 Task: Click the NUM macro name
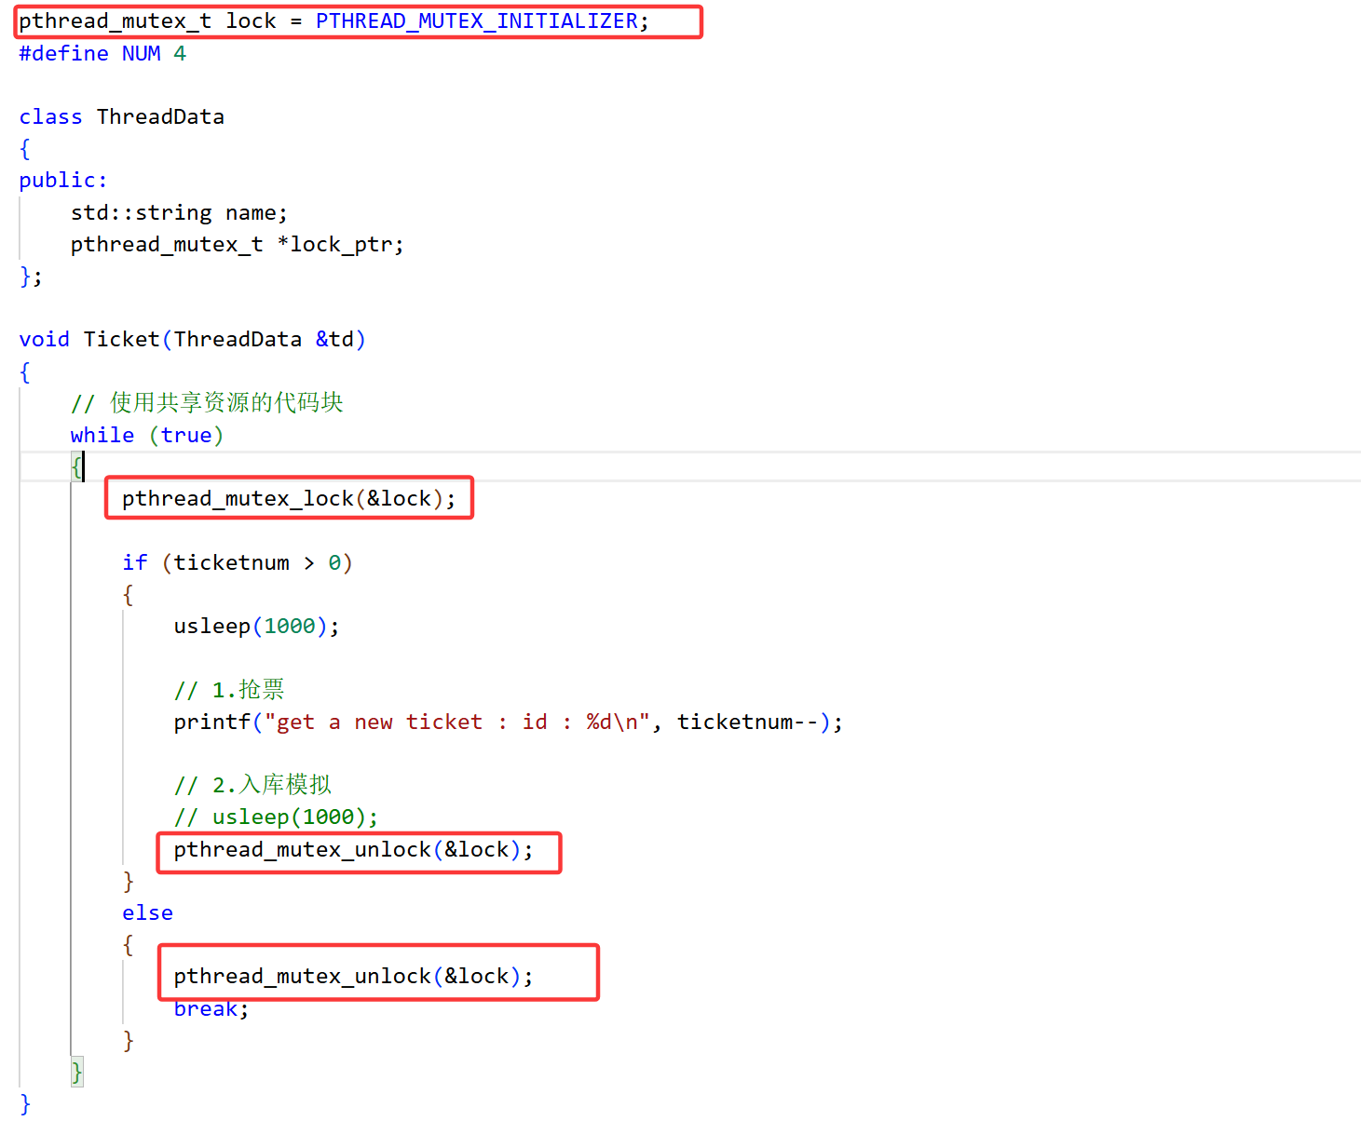(x=141, y=53)
